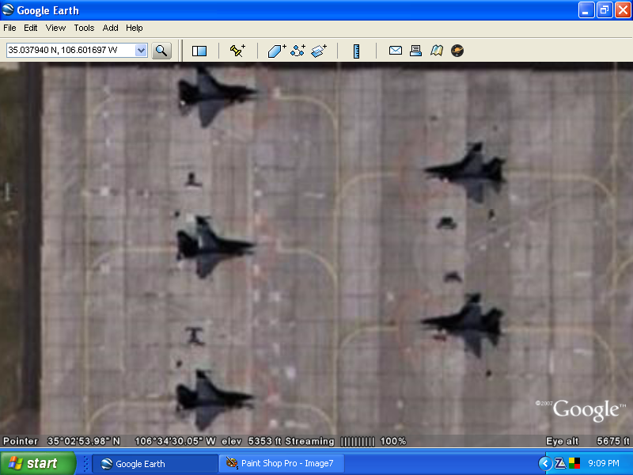Click the email envelope icon
Image resolution: width=633 pixels, height=475 pixels.
[395, 51]
